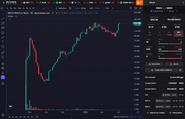This screenshot has width=185, height=119.
Task: Open the trade external link icon
Action: 180,70
